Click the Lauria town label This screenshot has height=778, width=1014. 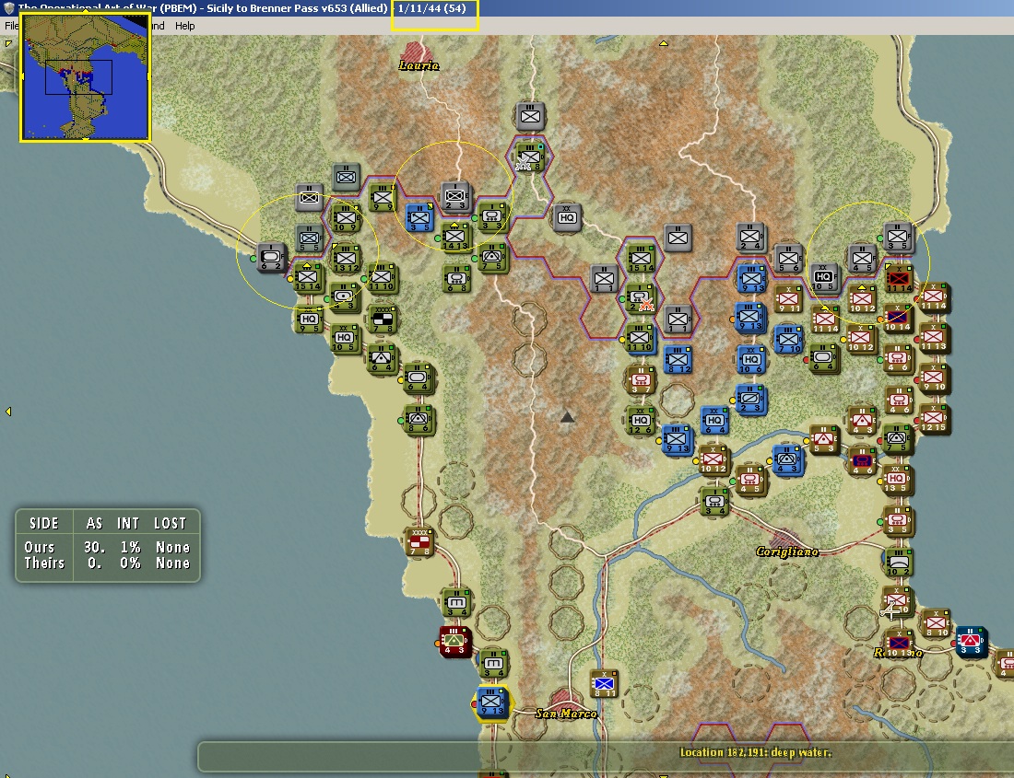click(x=419, y=65)
